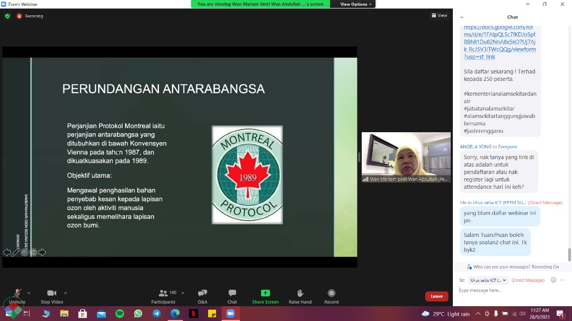Click next slide arrow on presentation
Image resolution: width=572 pixels, height=321 pixels.
tap(42, 252)
